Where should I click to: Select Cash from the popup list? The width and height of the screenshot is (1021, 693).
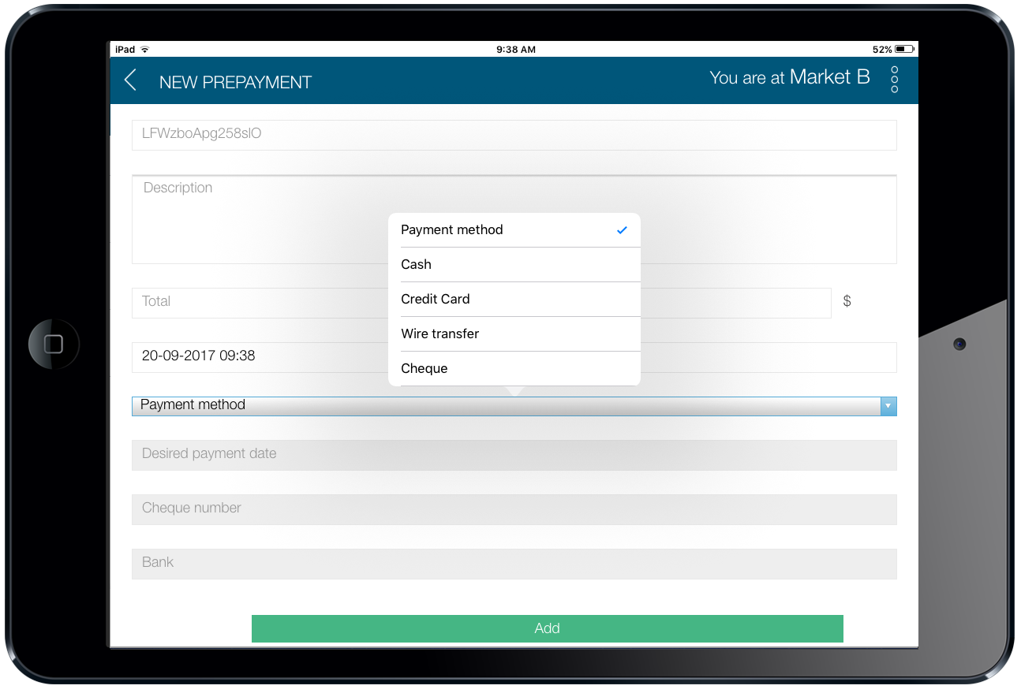tap(514, 265)
